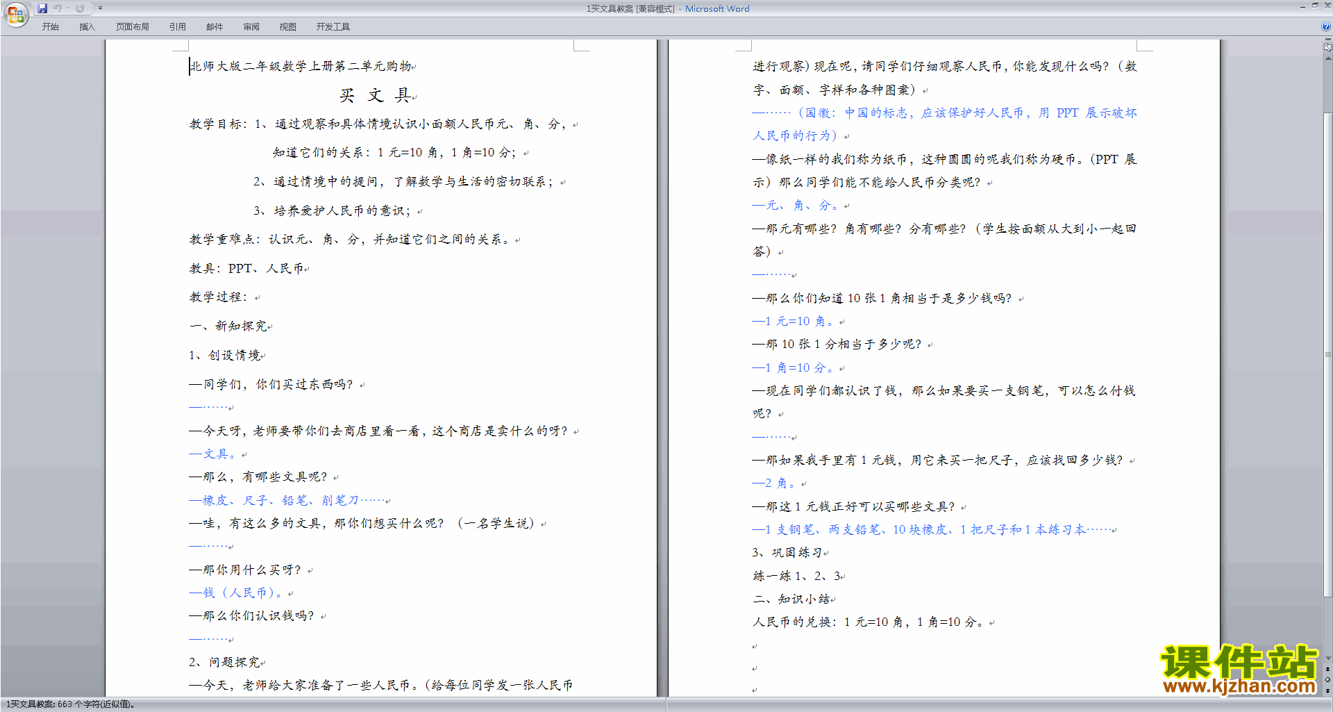Click the line 那么你们认识钱吗？

(x=252, y=615)
